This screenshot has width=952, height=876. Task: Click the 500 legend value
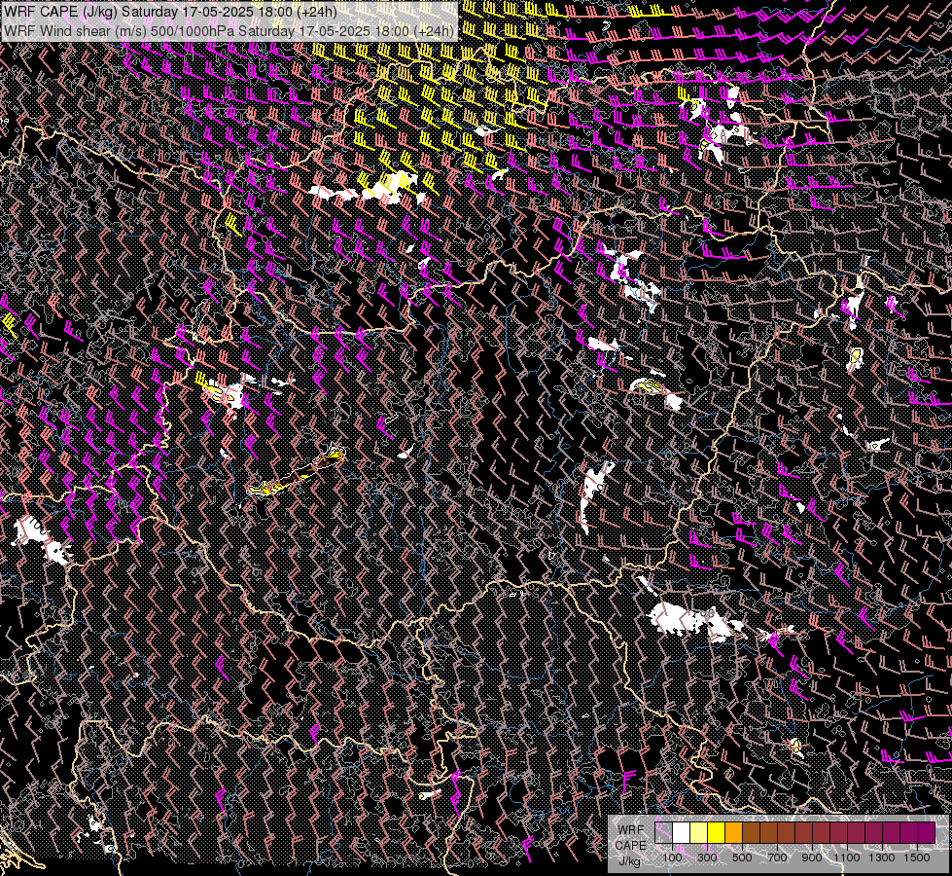[743, 858]
